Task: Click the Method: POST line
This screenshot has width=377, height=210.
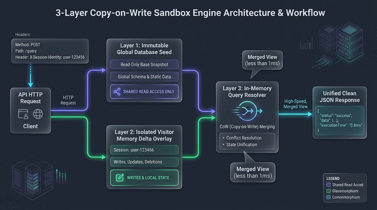Action: pyautogui.click(x=28, y=45)
